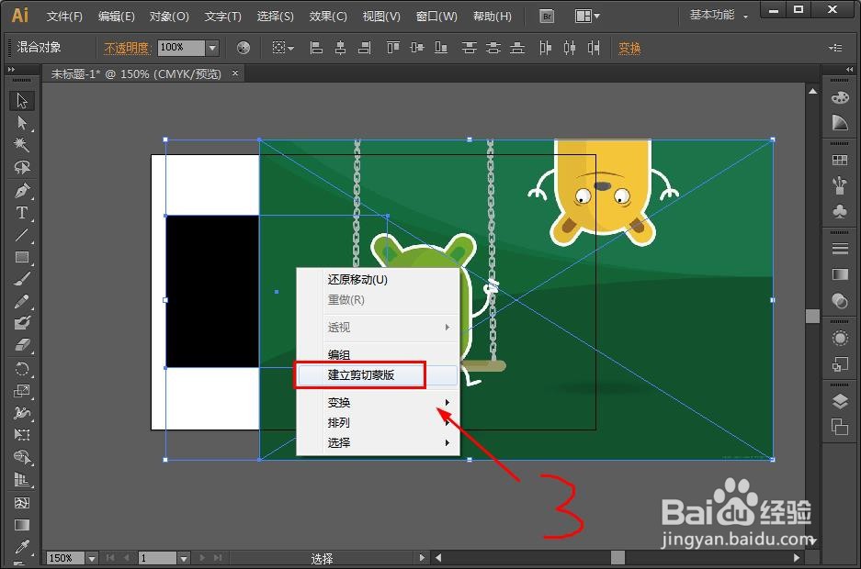Choose 还原移动(U) from the context menu

coord(378,280)
